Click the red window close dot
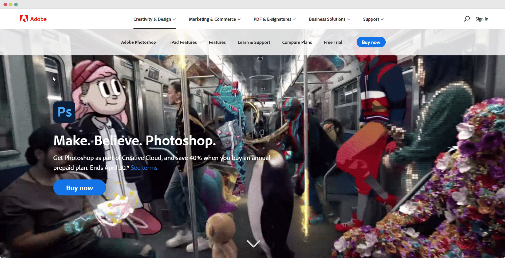This screenshot has width=505, height=258. point(5,5)
